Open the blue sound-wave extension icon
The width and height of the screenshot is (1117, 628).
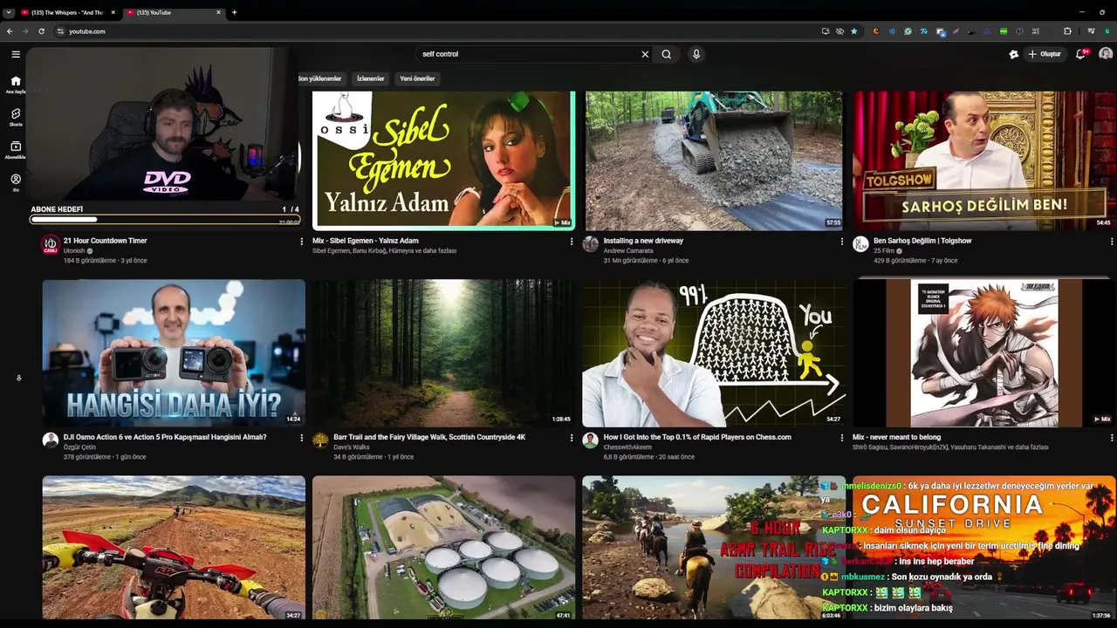[x=892, y=31]
